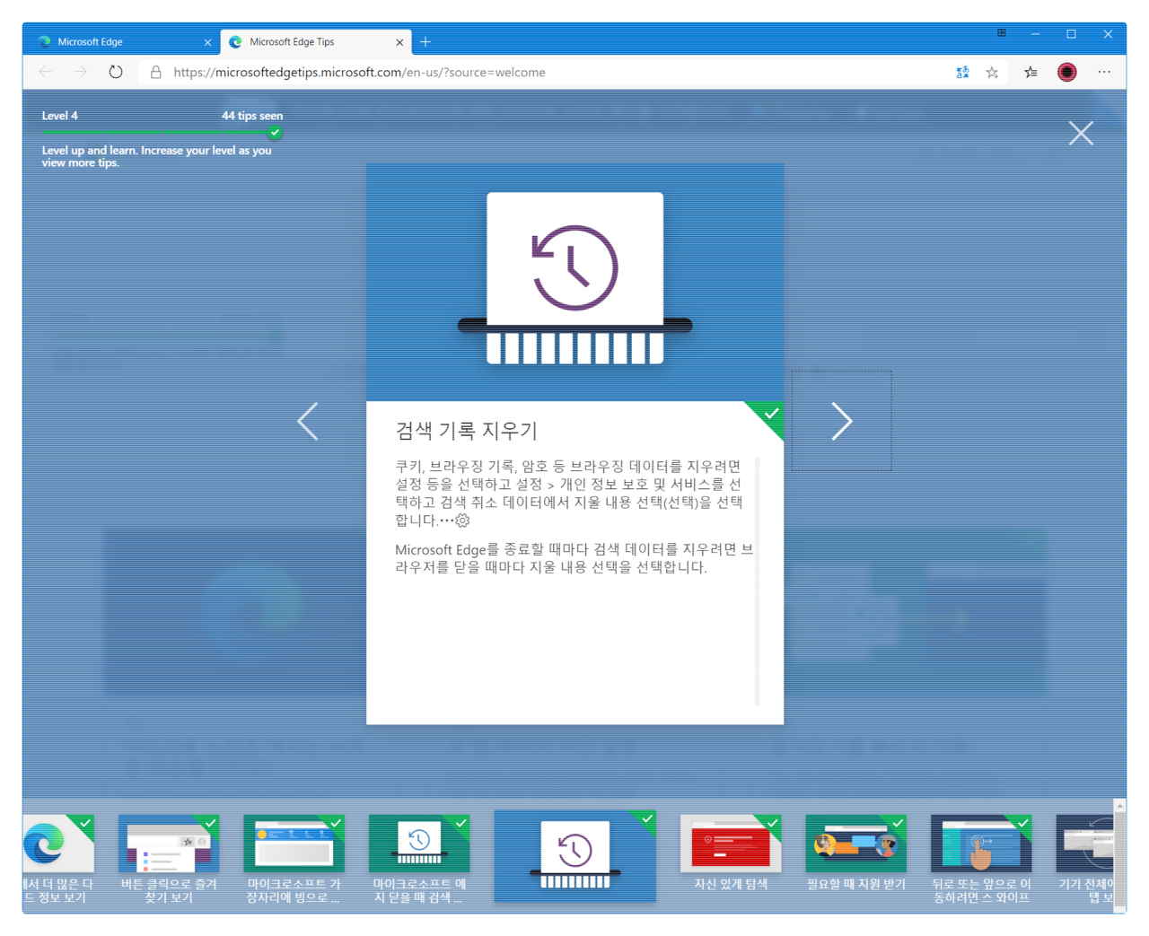Minimize the Edge browser window
Screen dimensions: 1149x936
click(1035, 34)
